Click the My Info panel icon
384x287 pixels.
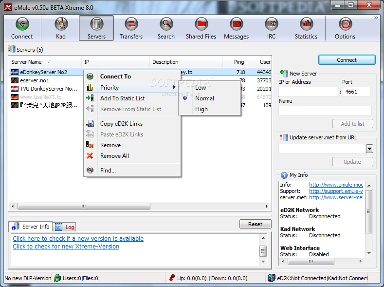point(284,175)
